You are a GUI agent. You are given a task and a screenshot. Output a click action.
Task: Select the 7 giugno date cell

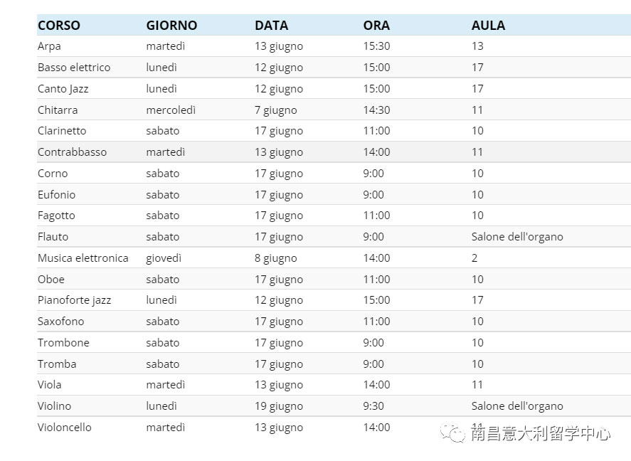click(x=275, y=110)
